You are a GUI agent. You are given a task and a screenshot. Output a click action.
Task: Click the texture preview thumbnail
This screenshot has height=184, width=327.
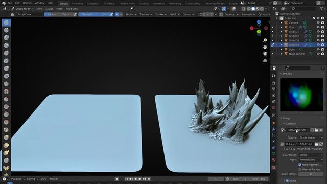click(301, 95)
